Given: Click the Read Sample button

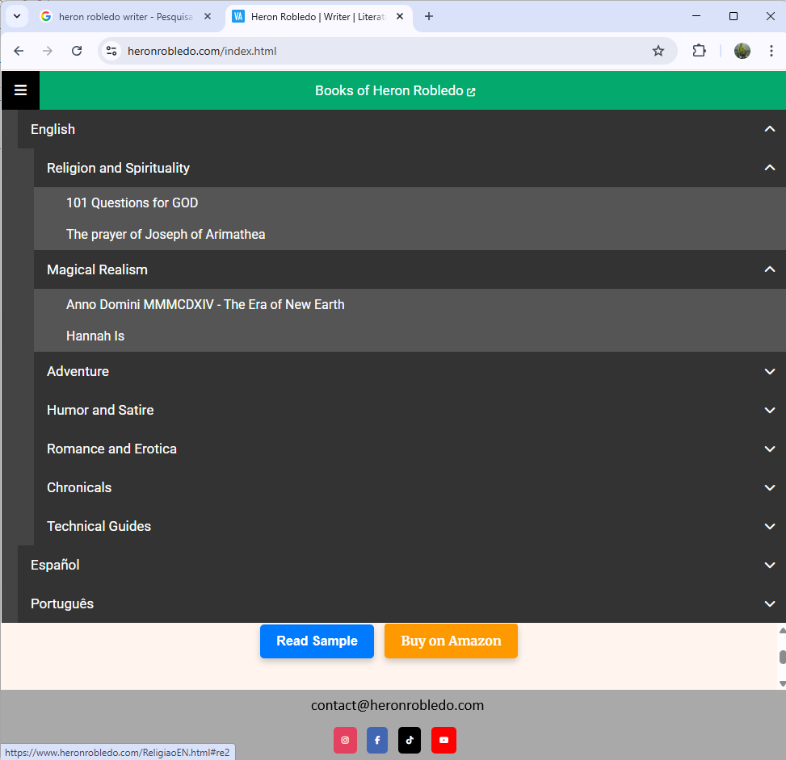Looking at the screenshot, I should coord(317,641).
